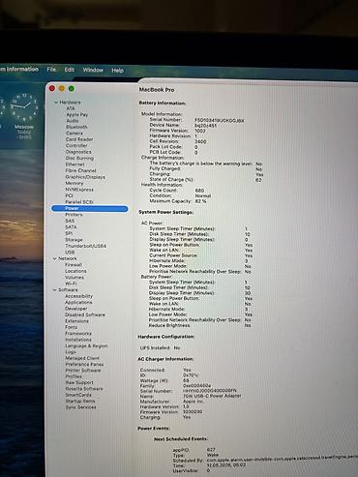
Task: Select Storage in the sidebar
Action: pyautogui.click(x=74, y=240)
